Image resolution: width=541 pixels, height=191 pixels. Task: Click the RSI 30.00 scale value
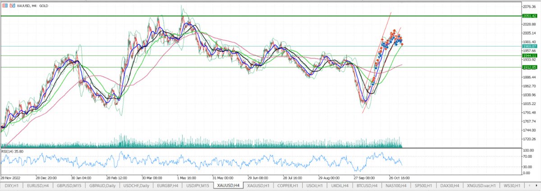coord(528,166)
